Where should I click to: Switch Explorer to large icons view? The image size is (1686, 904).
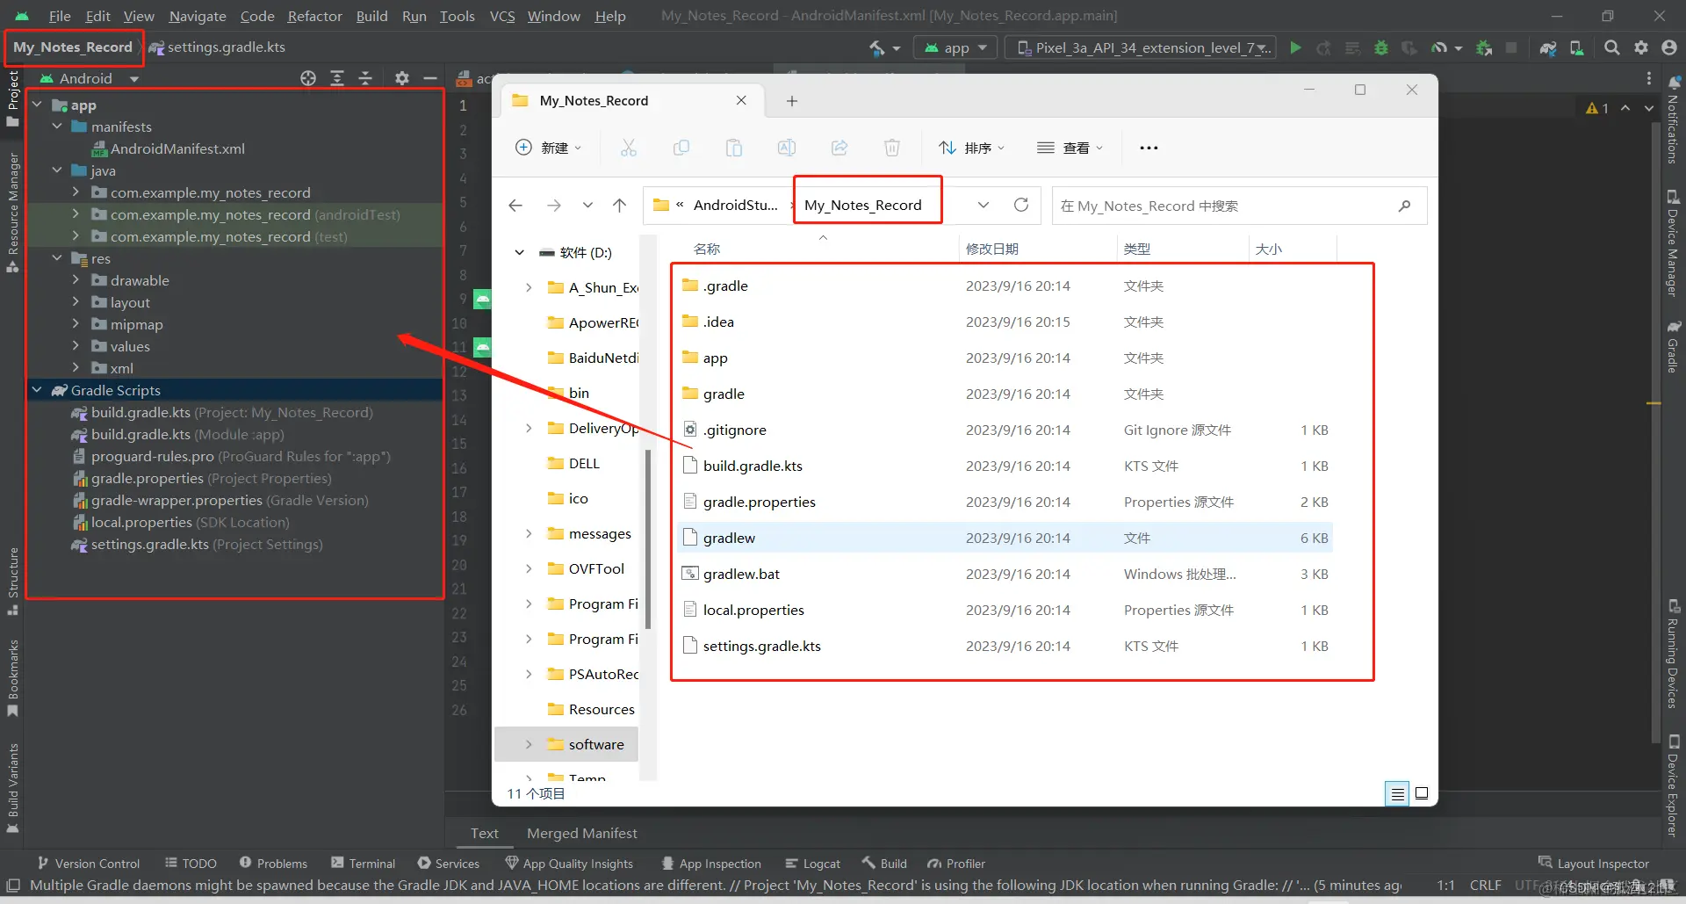click(1422, 793)
